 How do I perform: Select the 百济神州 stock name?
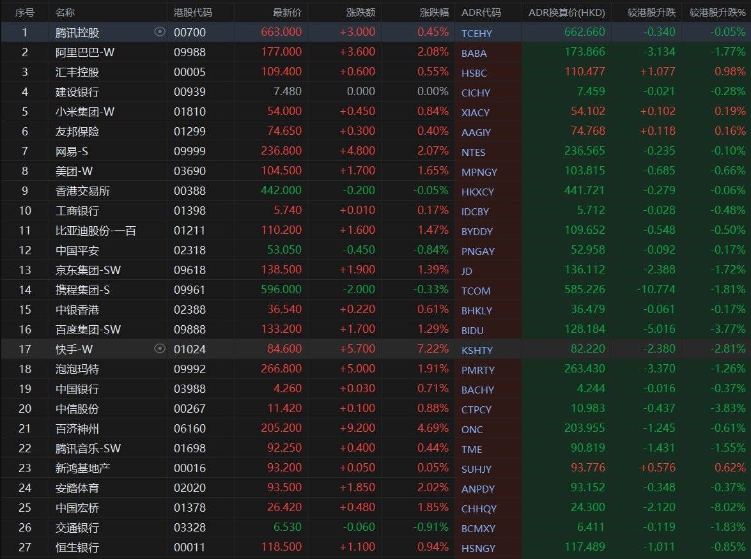click(x=77, y=429)
